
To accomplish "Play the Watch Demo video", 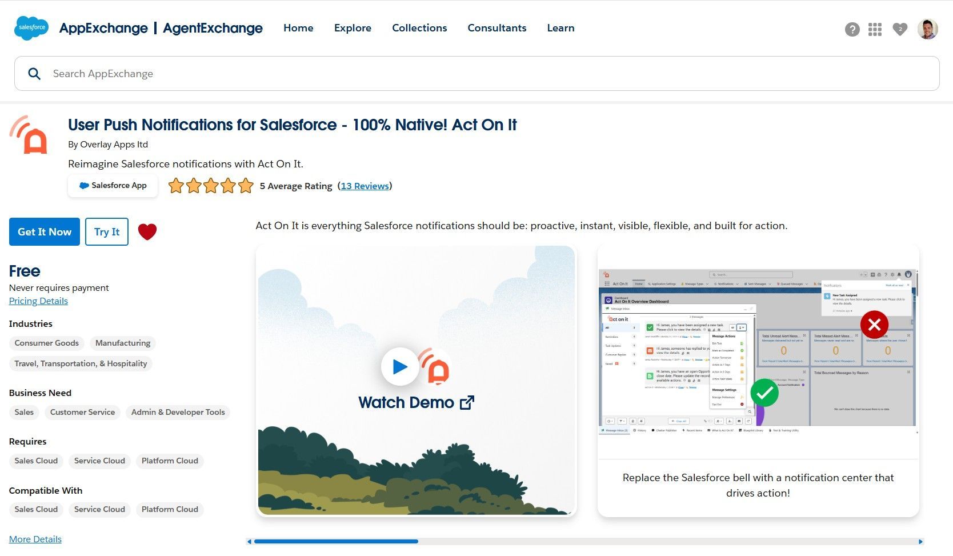I will [399, 366].
